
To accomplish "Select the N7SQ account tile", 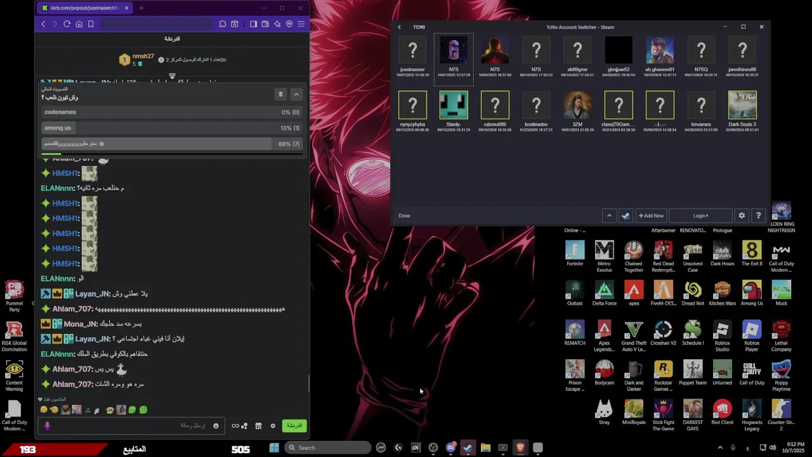I will 701,57.
